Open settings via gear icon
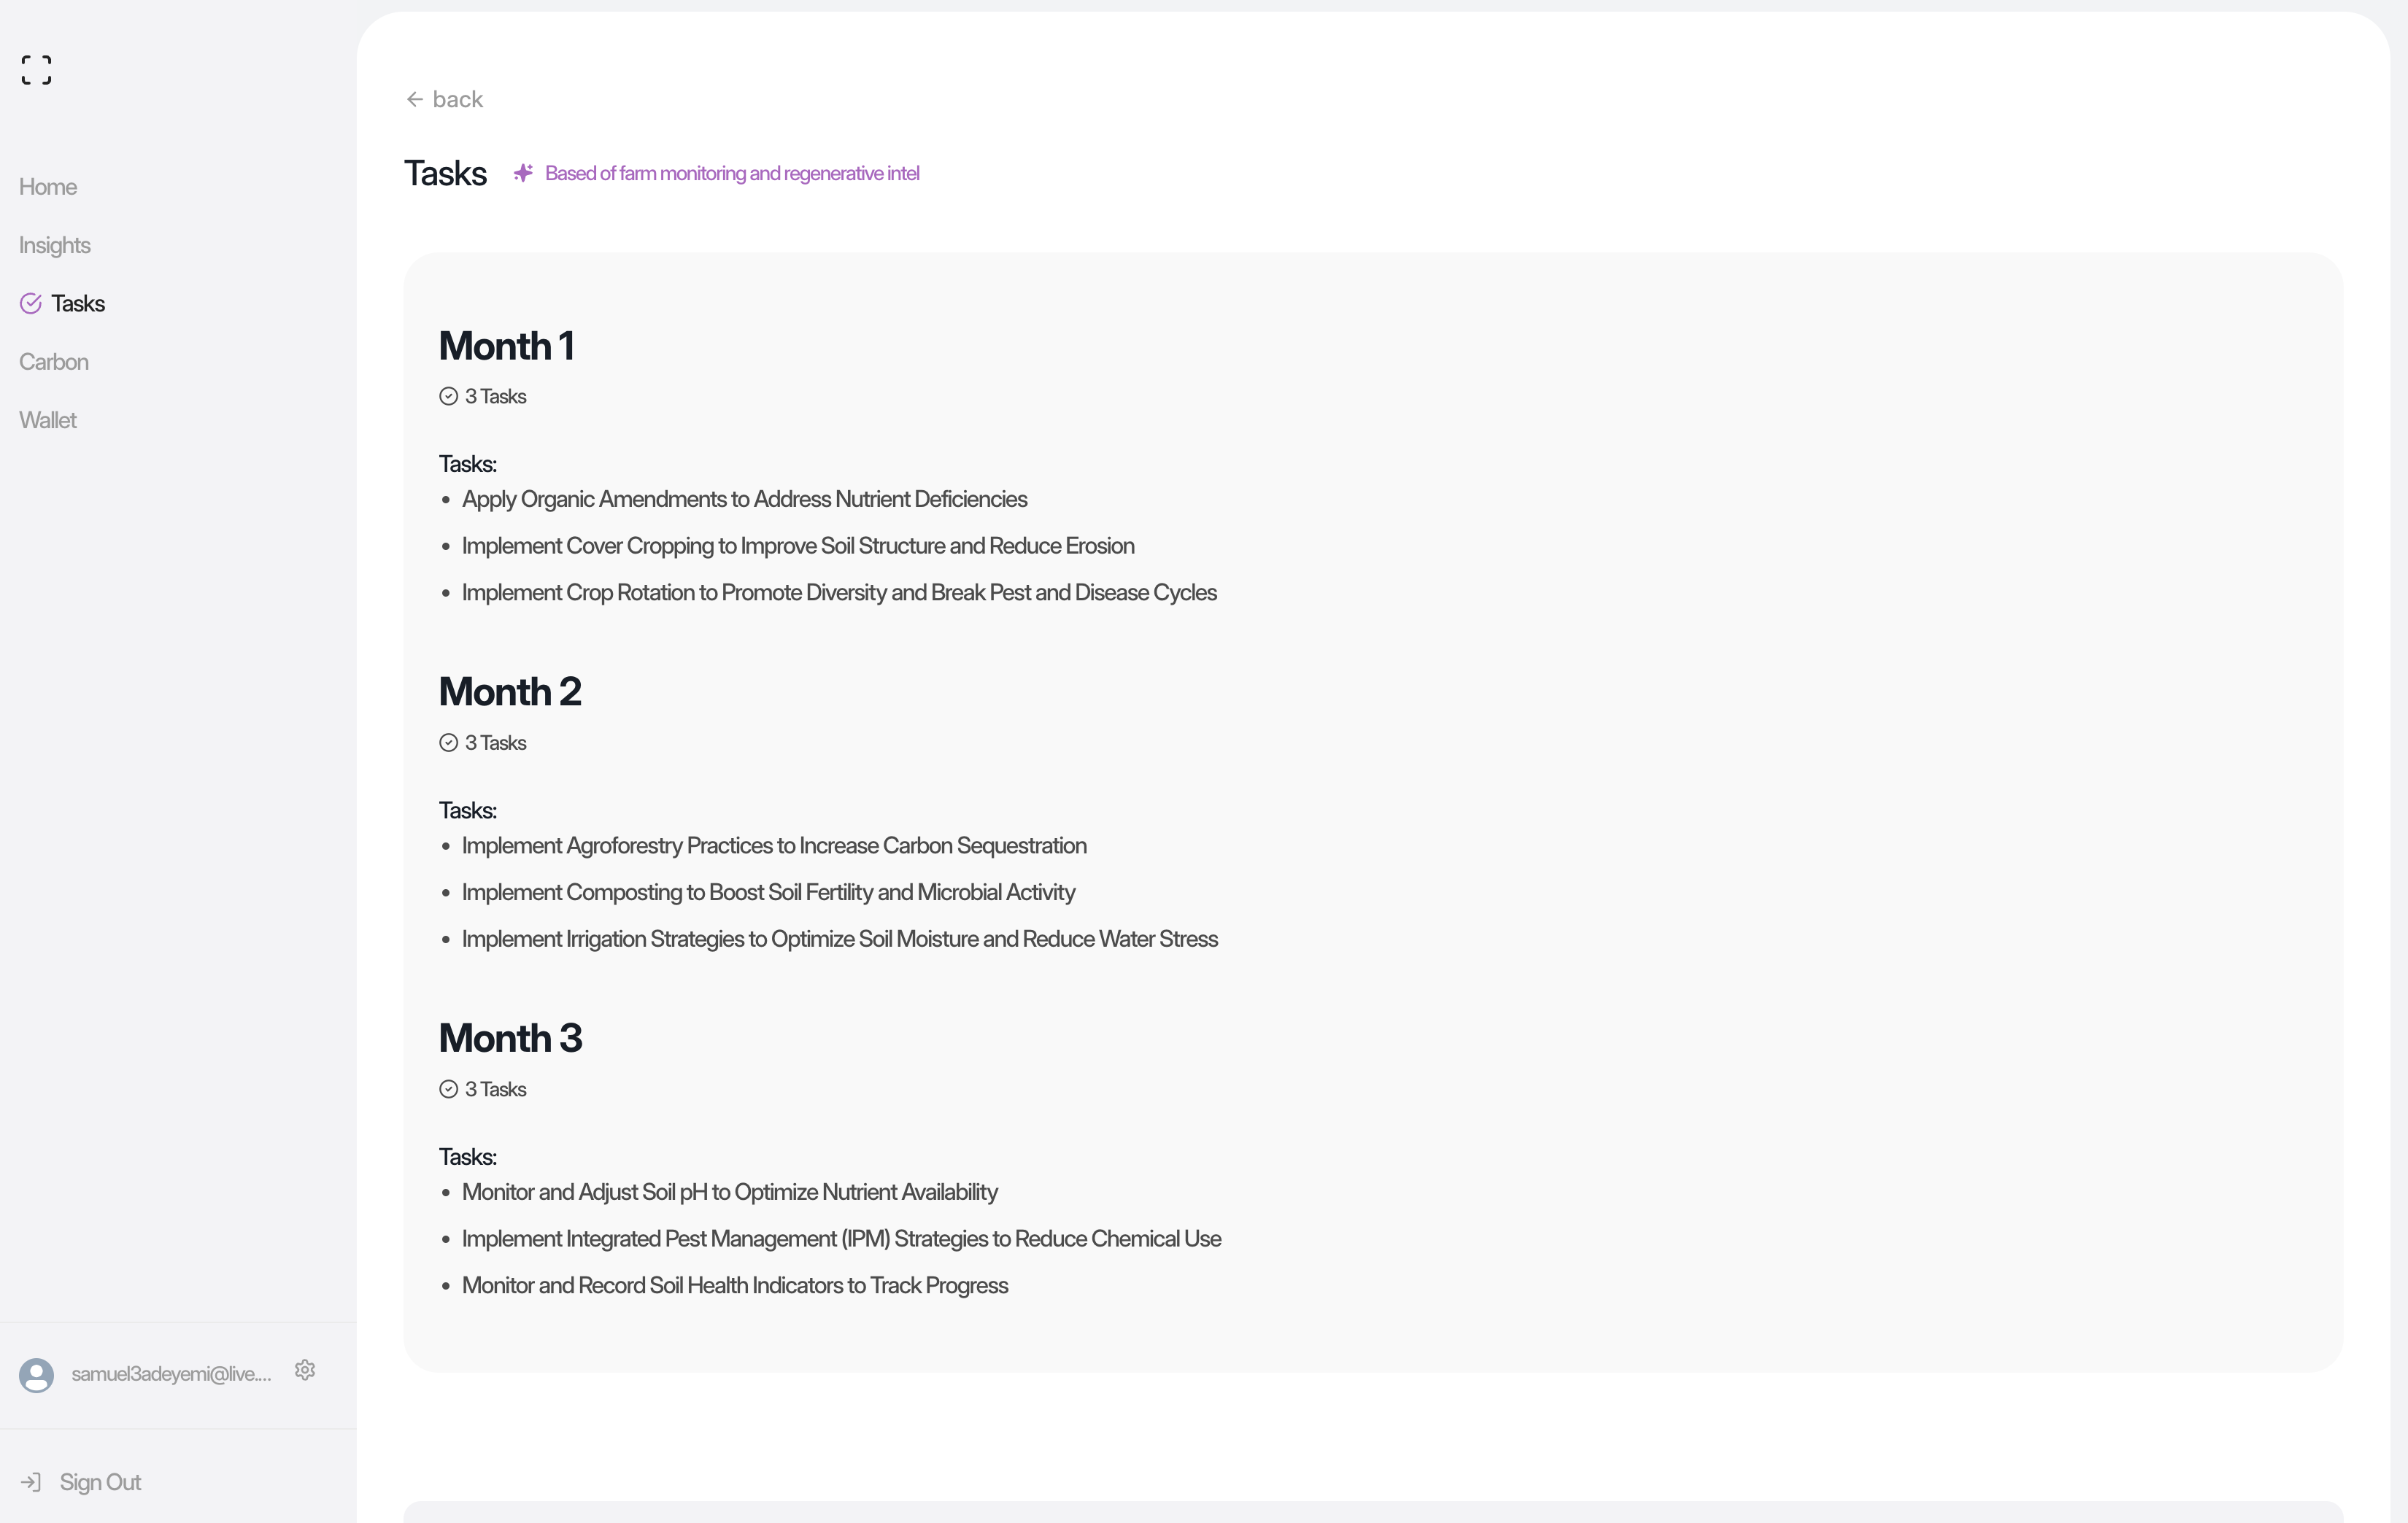This screenshot has width=2408, height=1523. point(305,1370)
